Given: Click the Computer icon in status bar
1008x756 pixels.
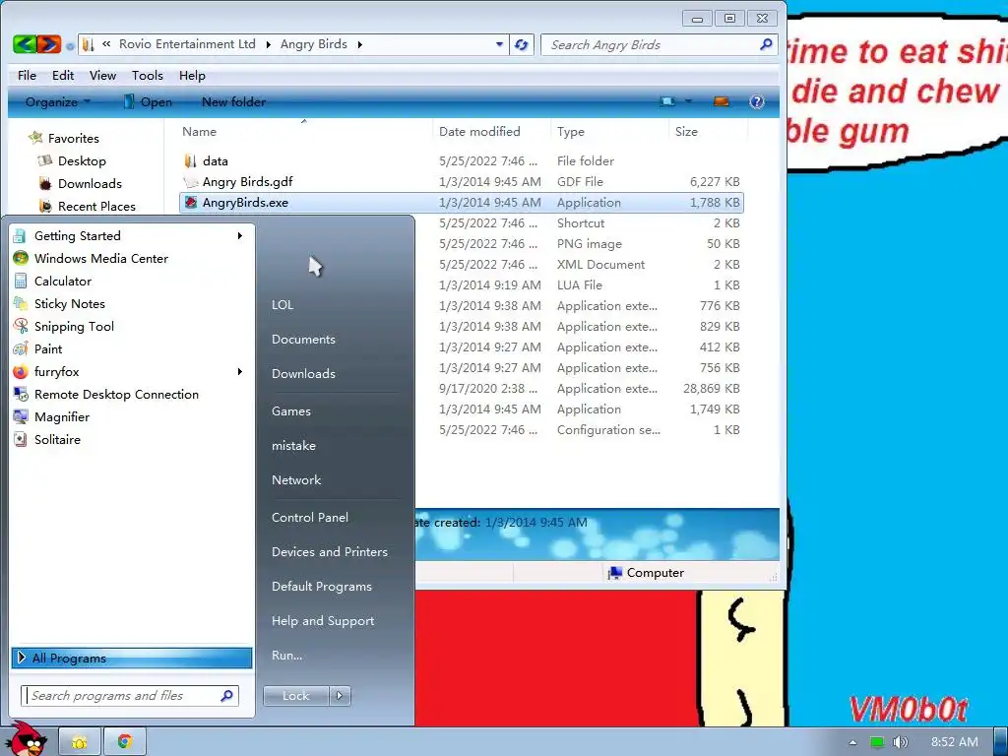Looking at the screenshot, I should coord(614,572).
